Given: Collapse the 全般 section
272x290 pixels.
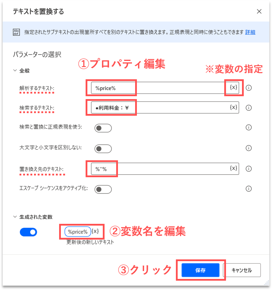Looking at the screenshot, I should (x=15, y=70).
